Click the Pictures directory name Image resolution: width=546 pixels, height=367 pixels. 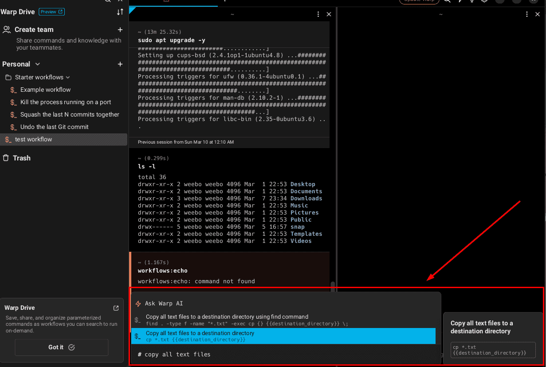(x=305, y=213)
